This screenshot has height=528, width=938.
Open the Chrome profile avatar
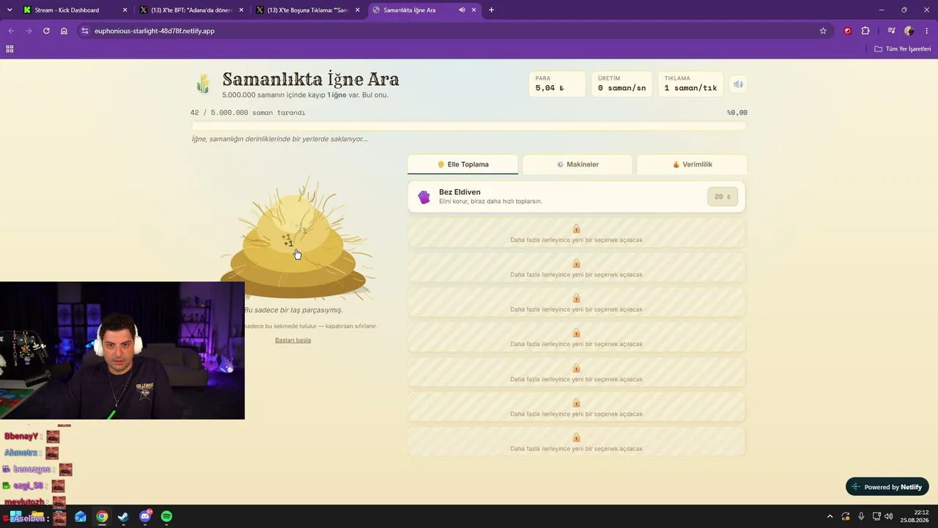pos(909,31)
